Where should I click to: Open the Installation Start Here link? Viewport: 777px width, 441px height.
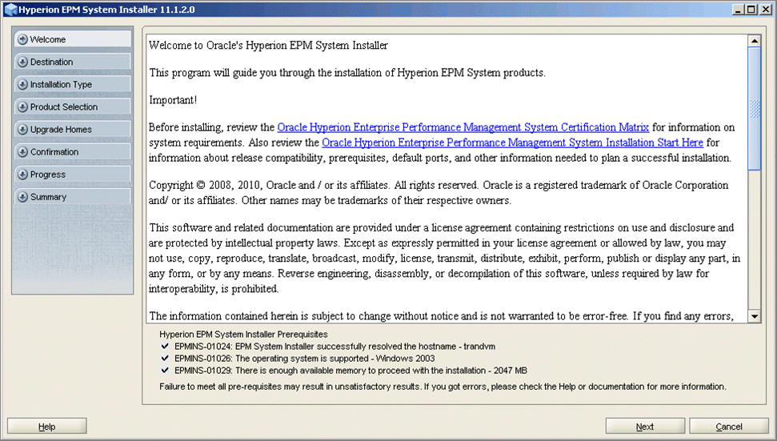(512, 142)
